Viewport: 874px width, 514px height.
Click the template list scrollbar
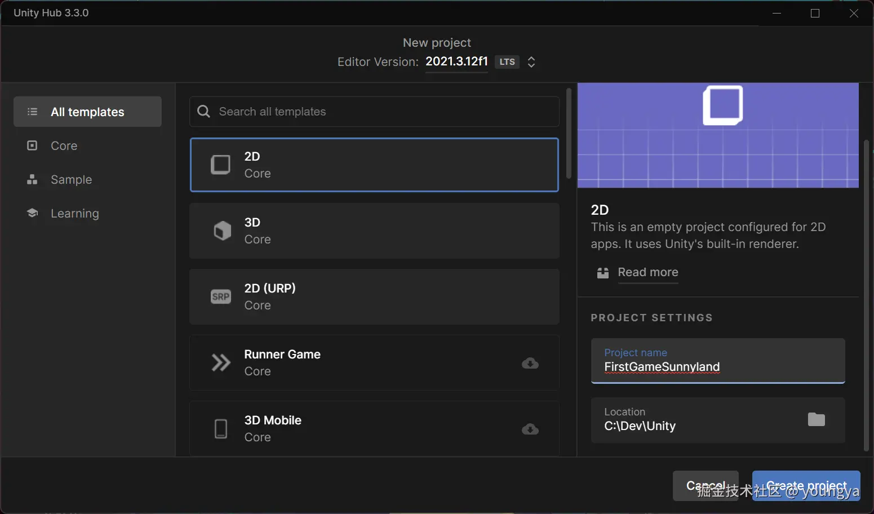click(569, 134)
